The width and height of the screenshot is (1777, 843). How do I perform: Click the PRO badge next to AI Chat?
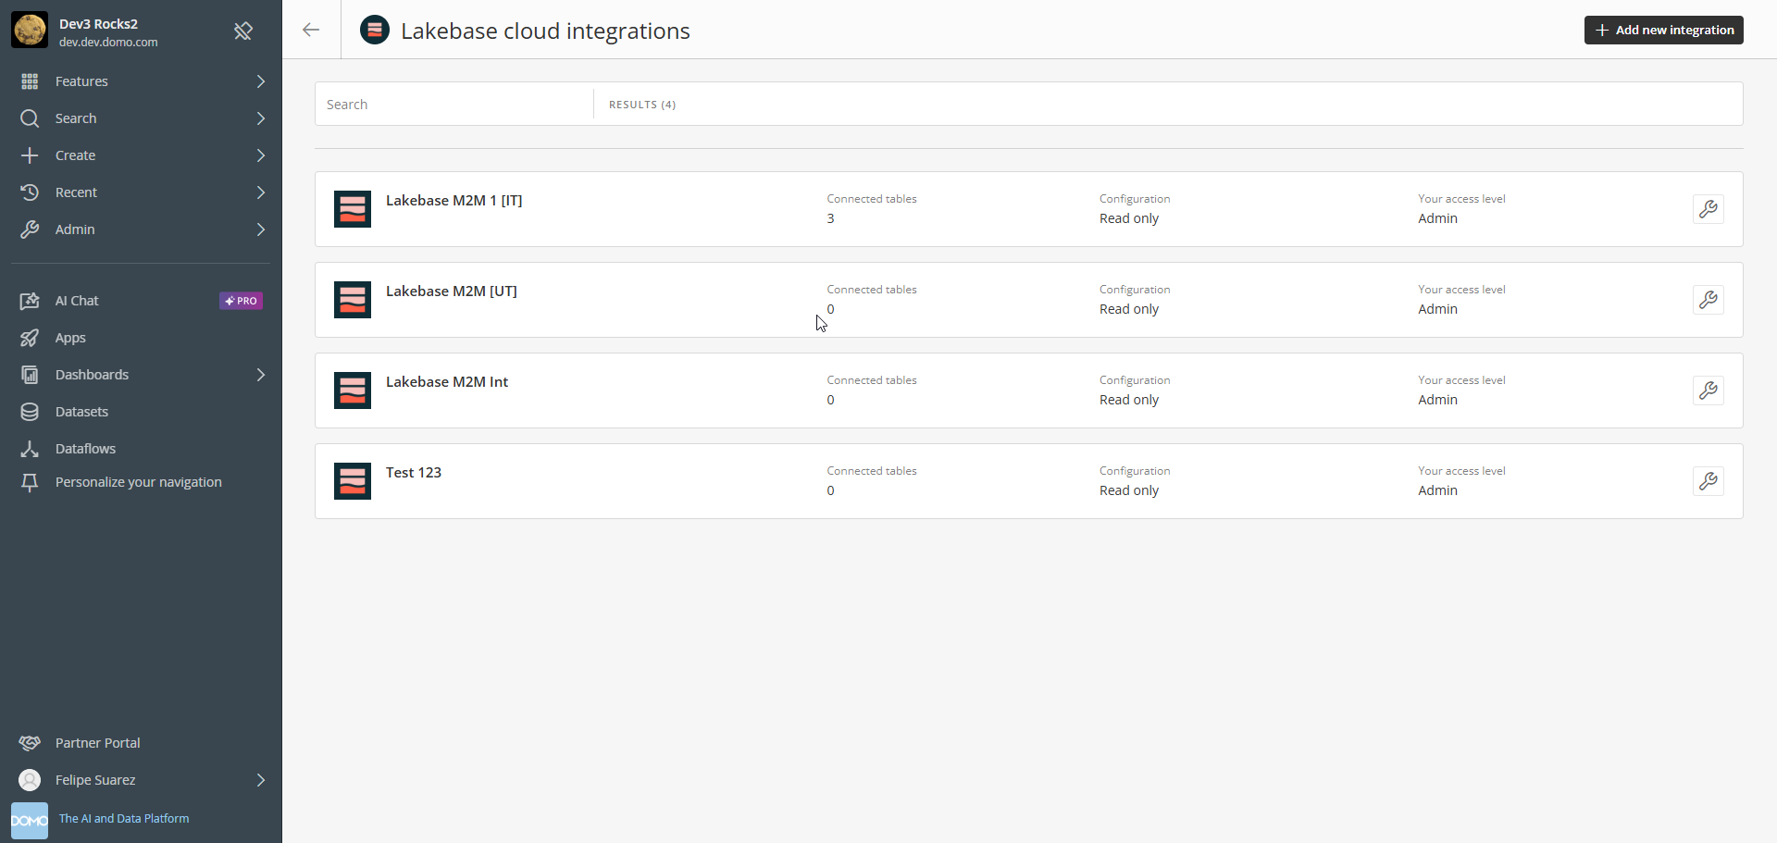click(241, 301)
